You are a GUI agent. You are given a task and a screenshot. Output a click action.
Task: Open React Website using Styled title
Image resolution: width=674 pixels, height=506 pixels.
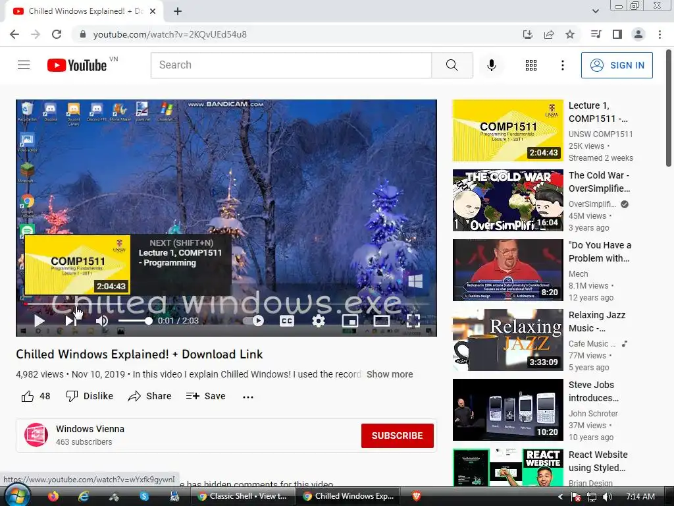598,461
